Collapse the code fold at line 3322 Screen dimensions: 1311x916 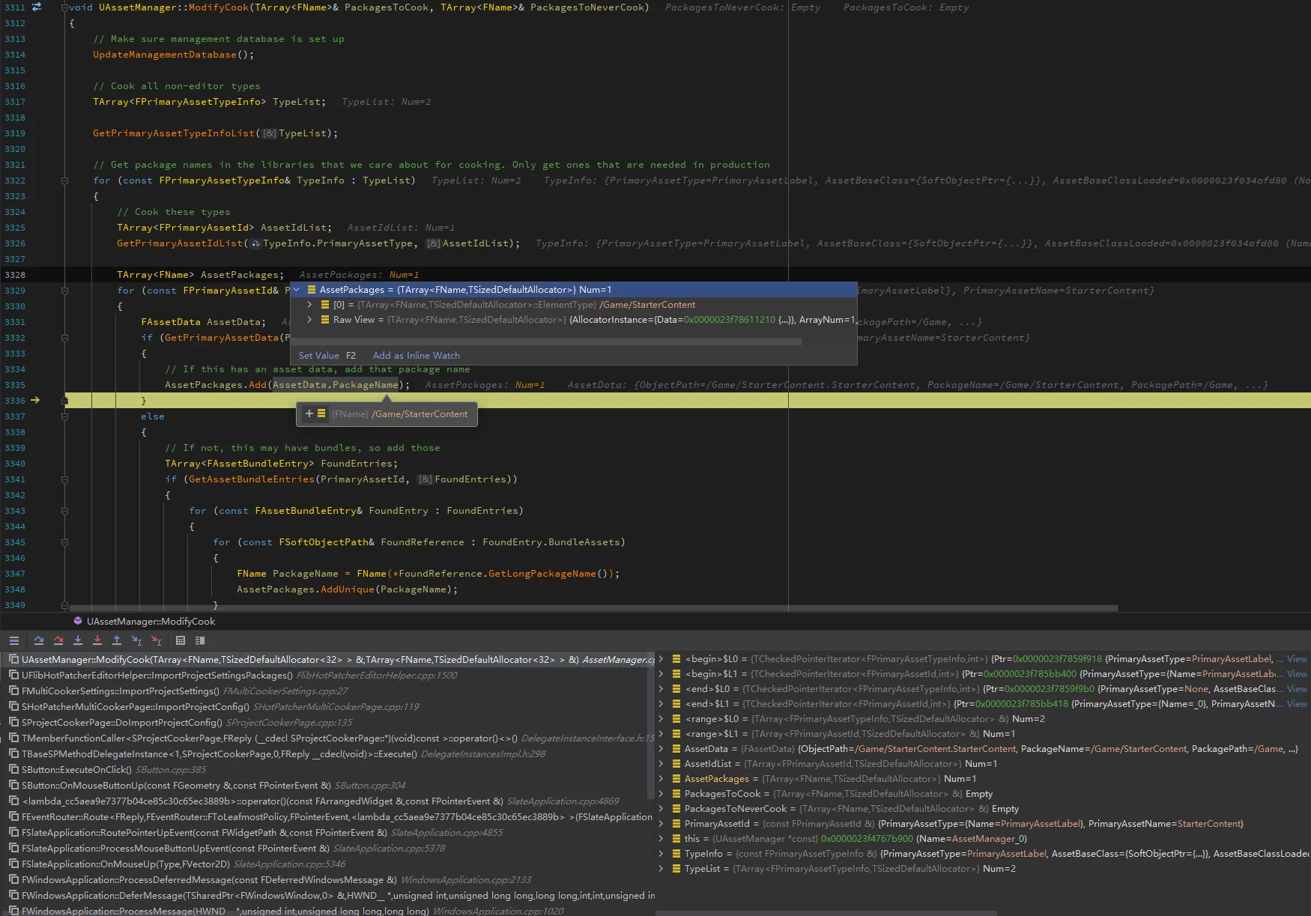point(64,181)
